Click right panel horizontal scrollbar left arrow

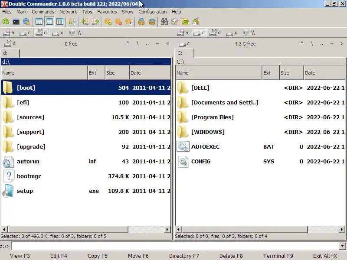coord(178,230)
